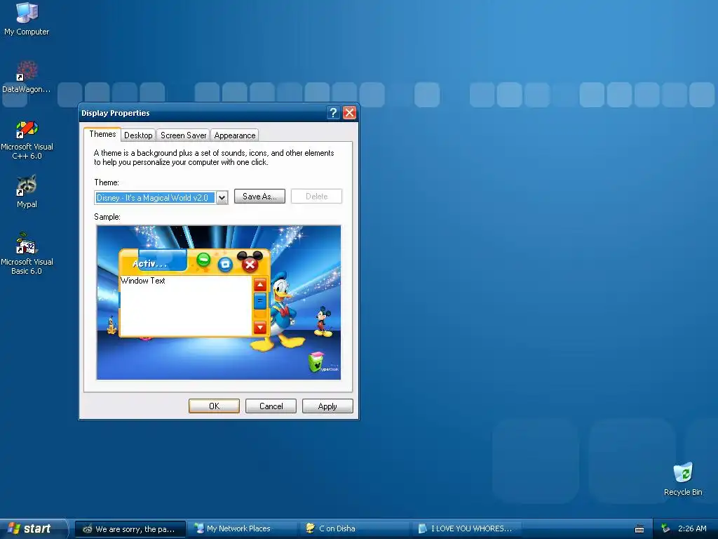Expand the Theme dropdown arrow
The image size is (718, 539).
tap(222, 197)
